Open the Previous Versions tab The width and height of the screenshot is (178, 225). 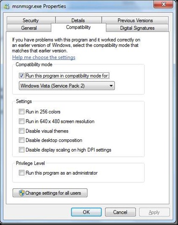[x=135, y=20]
